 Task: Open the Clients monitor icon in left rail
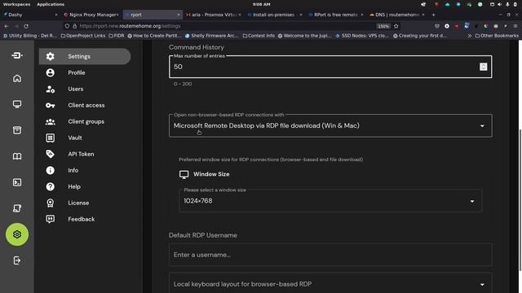click(x=17, y=104)
